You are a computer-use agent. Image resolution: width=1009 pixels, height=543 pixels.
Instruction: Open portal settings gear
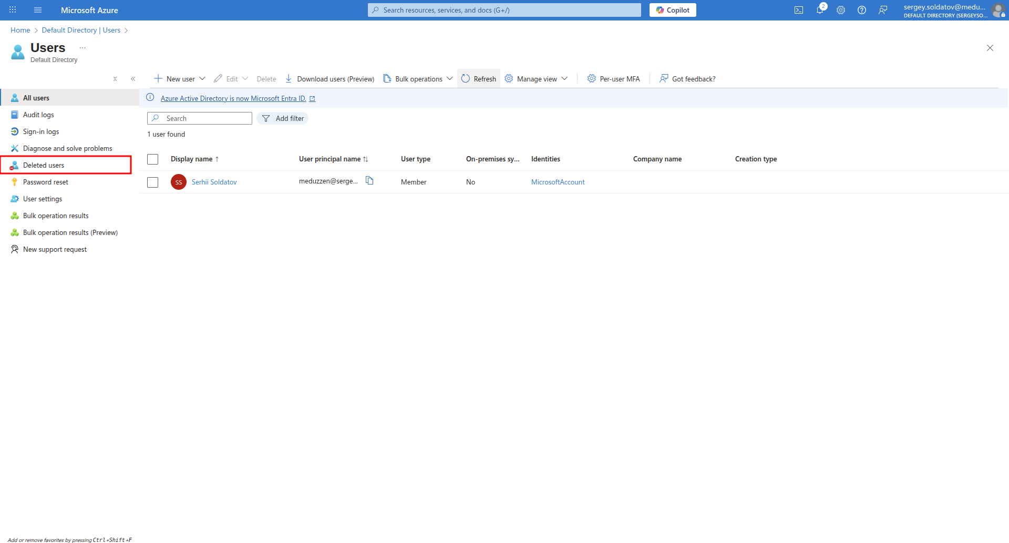[841, 10]
